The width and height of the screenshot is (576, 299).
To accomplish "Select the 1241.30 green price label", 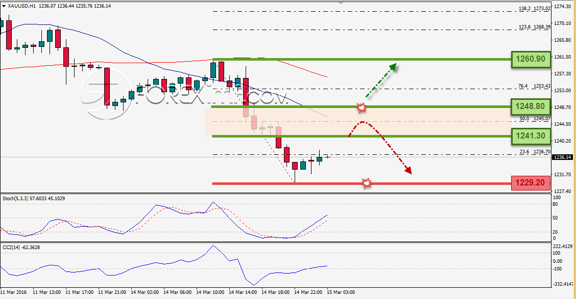I will click(531, 136).
